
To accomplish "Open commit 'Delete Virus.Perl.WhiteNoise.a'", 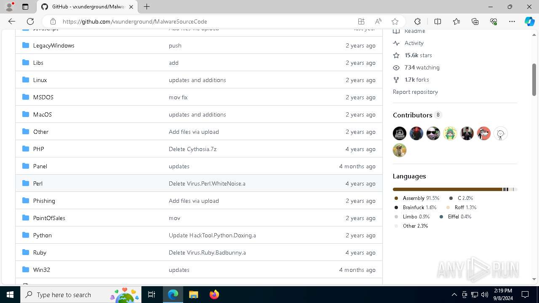I will pos(207,183).
